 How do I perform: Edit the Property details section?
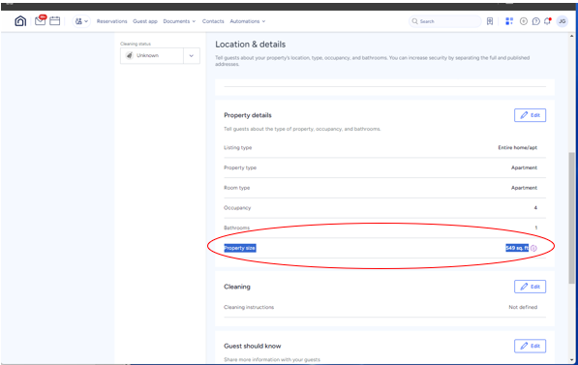click(x=530, y=115)
